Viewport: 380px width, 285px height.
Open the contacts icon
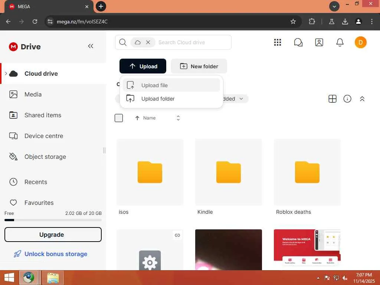pos(319,42)
